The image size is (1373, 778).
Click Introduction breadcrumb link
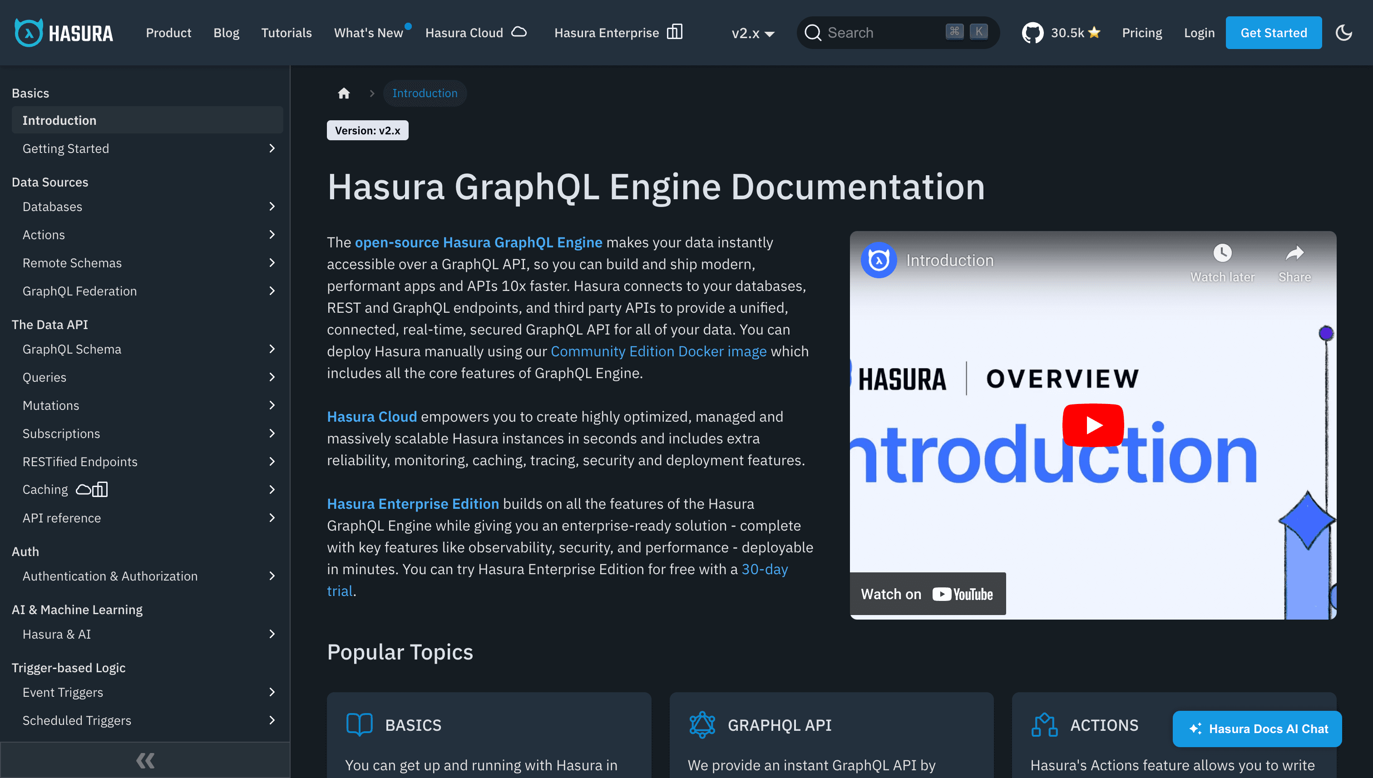425,94
